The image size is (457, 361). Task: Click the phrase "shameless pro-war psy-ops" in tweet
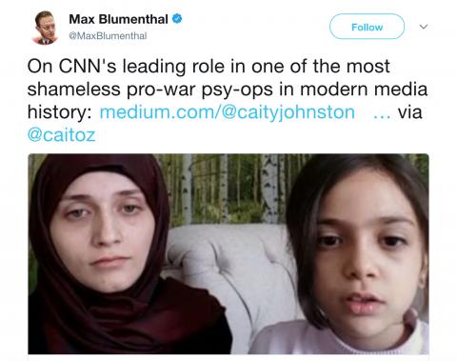pos(149,90)
